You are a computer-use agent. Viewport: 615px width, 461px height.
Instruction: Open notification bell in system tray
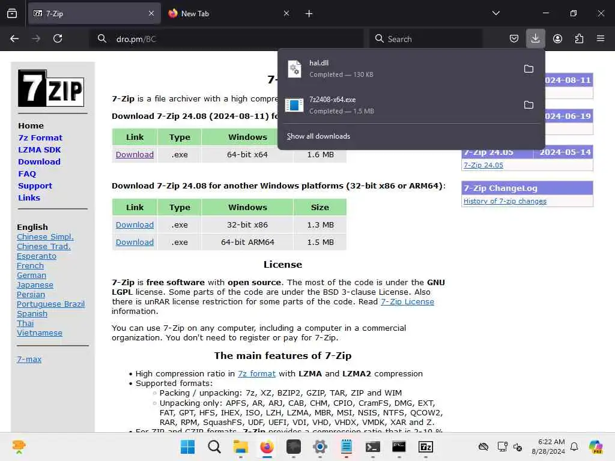coord(574,447)
